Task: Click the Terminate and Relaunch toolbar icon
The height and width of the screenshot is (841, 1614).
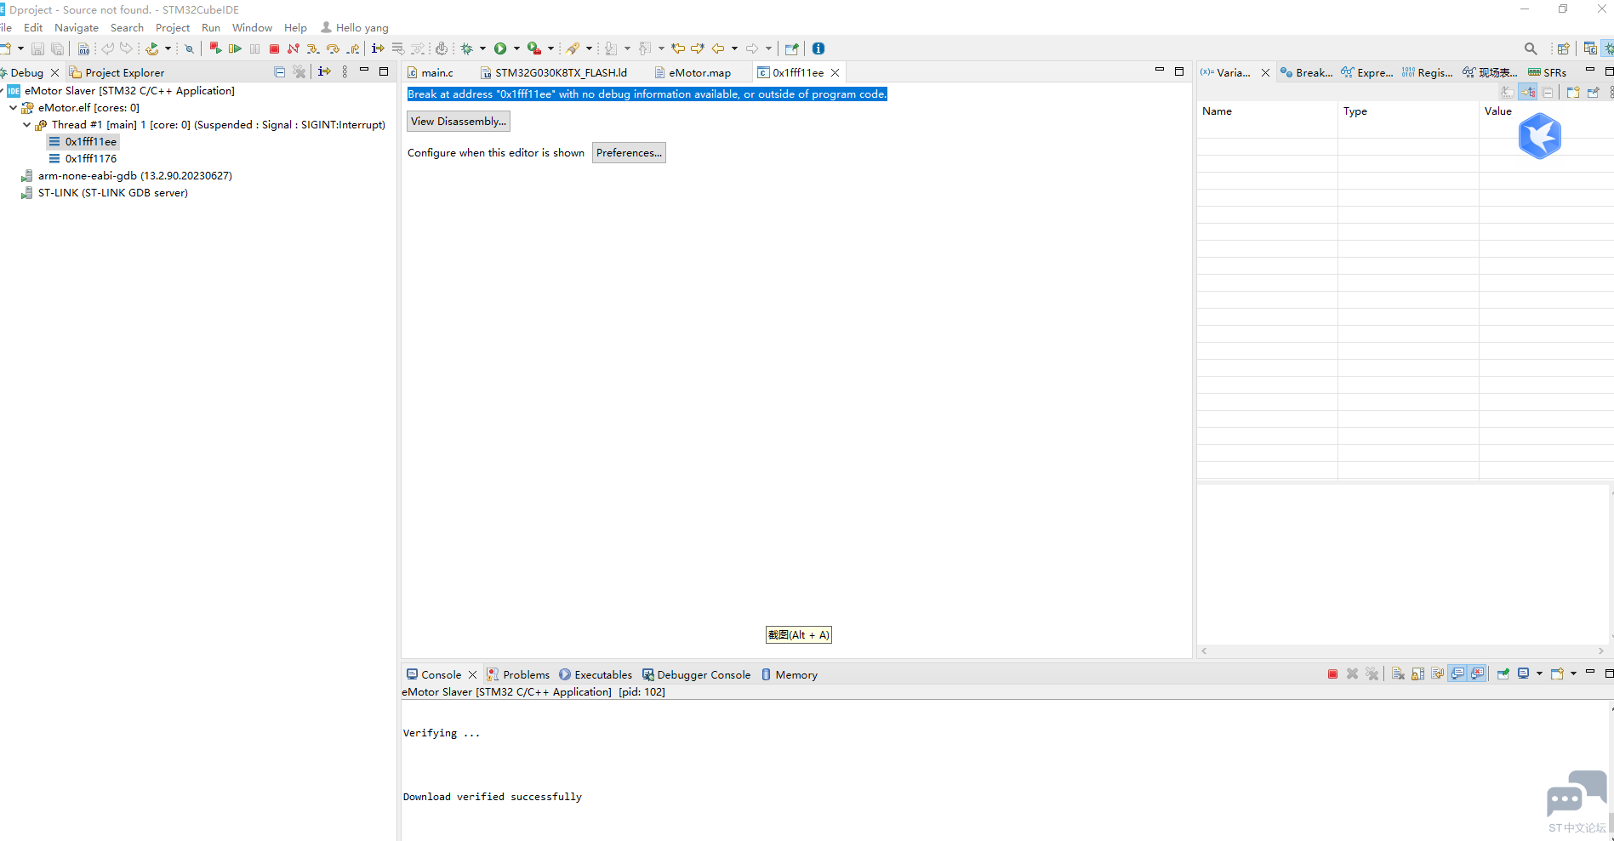Action: (215, 48)
